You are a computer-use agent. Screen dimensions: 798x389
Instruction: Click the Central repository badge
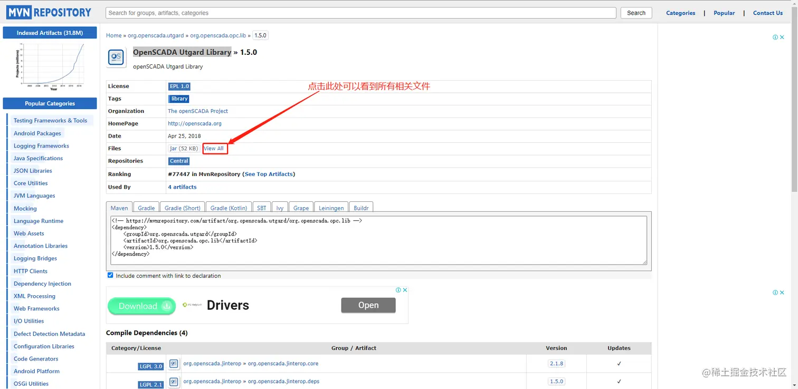click(179, 161)
